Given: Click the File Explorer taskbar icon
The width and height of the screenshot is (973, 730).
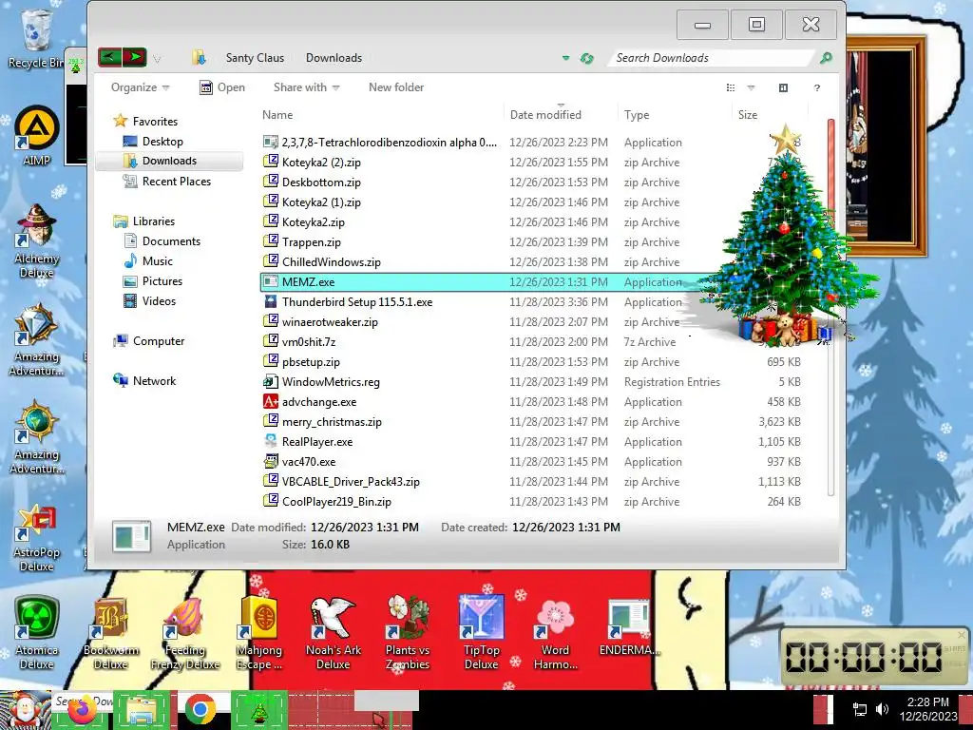Looking at the screenshot, I should coord(142,710).
